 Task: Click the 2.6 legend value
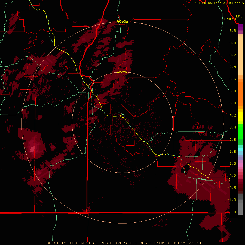point(233,140)
